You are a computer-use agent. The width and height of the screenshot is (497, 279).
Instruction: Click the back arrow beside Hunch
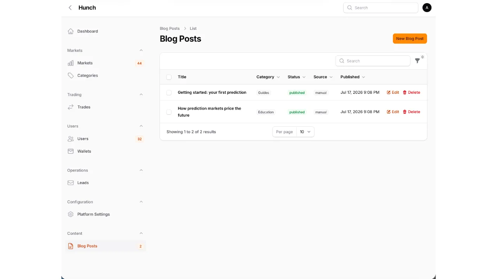[70, 8]
